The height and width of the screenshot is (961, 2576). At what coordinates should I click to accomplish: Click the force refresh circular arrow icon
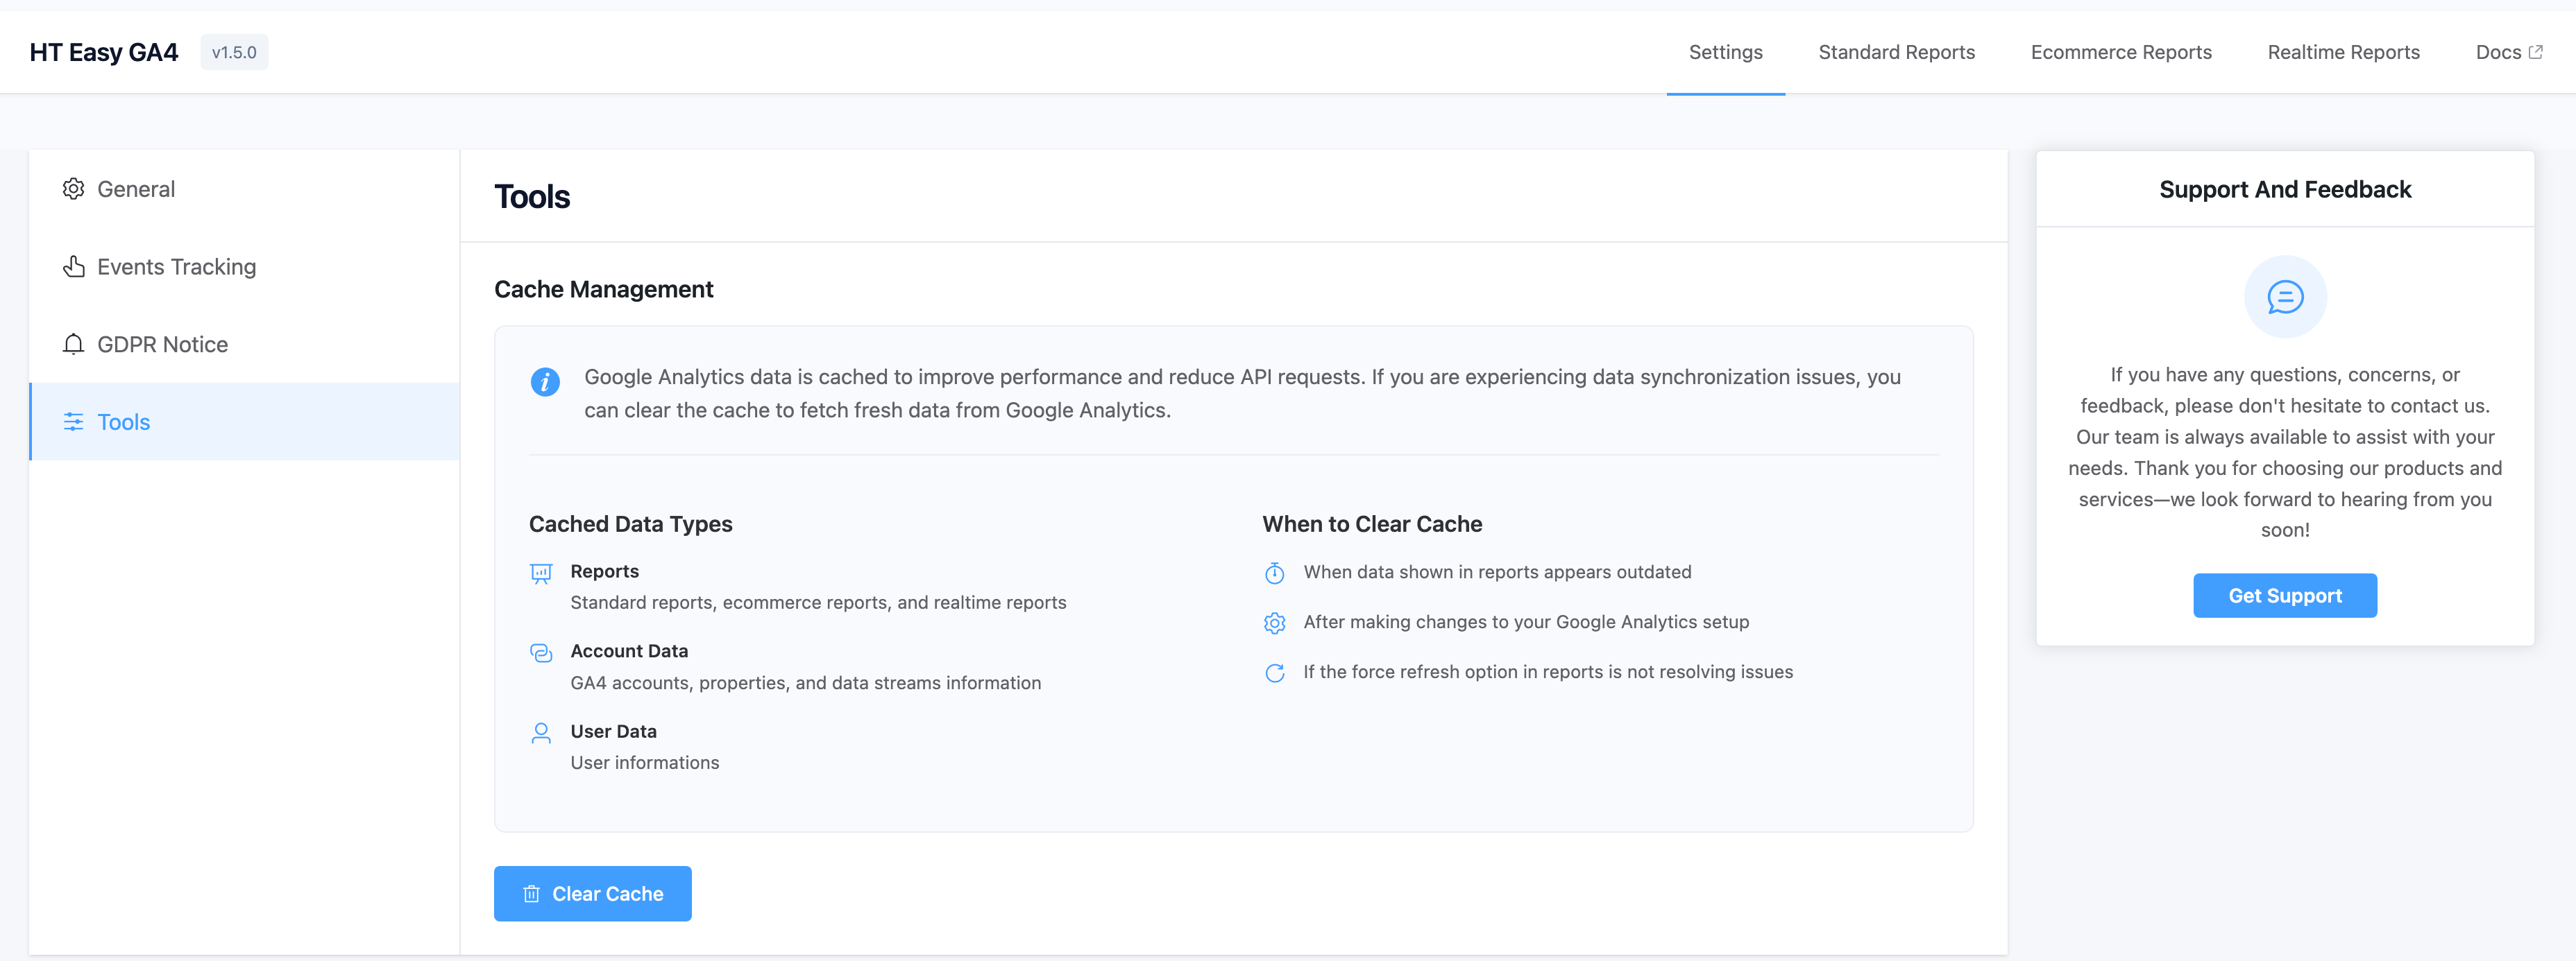(x=1274, y=673)
